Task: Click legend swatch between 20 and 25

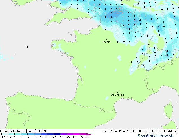Action: [x=50, y=134]
